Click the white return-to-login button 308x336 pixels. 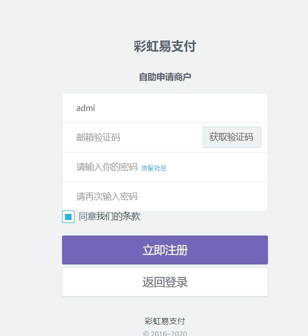[165, 282]
